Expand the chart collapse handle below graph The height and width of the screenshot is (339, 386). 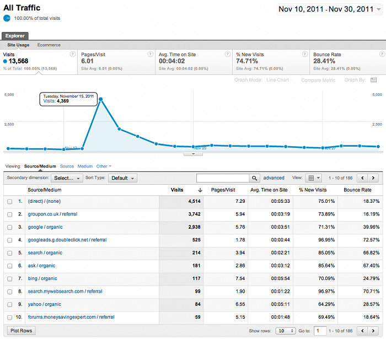pos(193,154)
